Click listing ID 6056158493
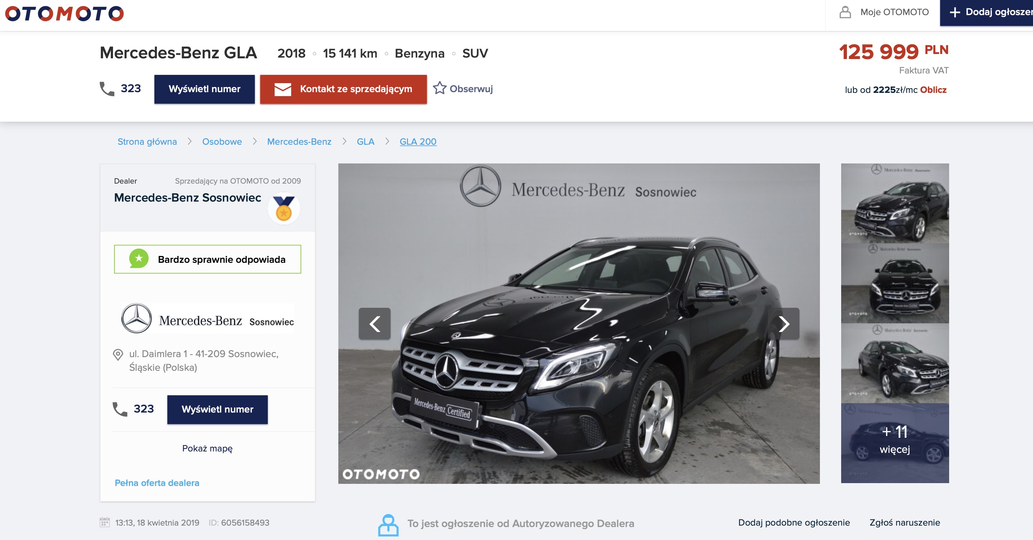The height and width of the screenshot is (540, 1033). 239,523
